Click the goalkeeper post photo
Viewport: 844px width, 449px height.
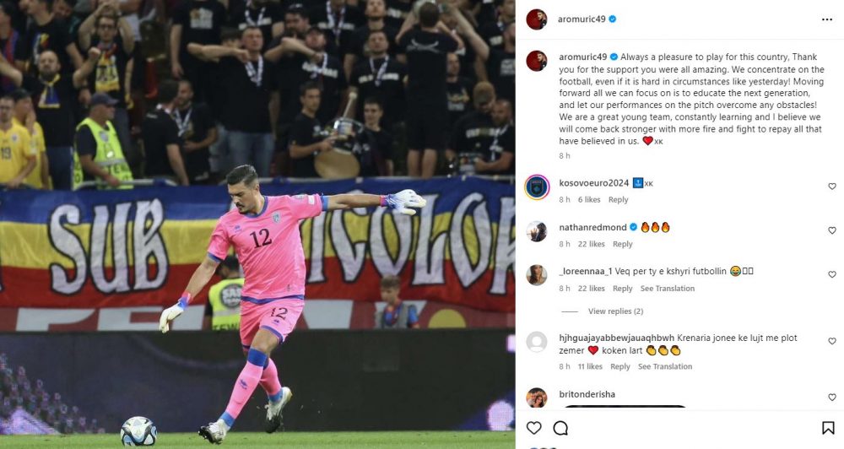coord(257,224)
